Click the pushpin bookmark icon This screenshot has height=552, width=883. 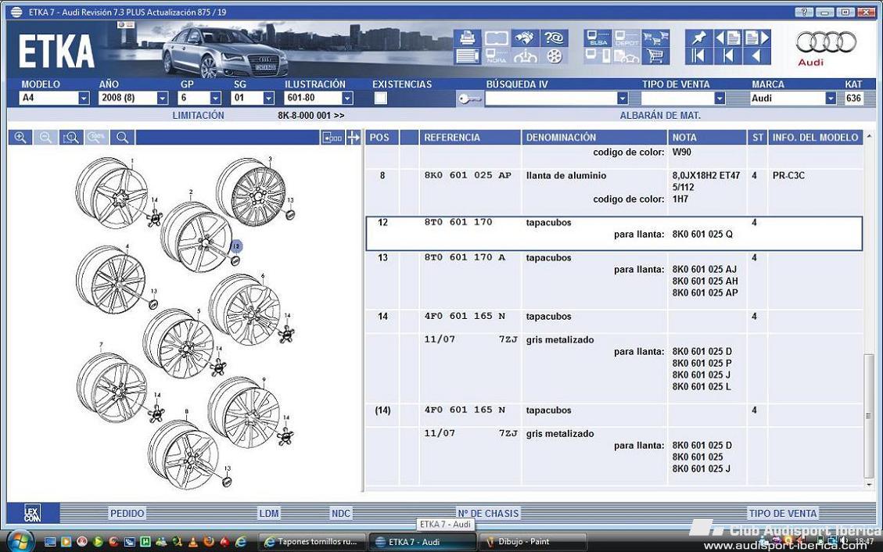699,38
